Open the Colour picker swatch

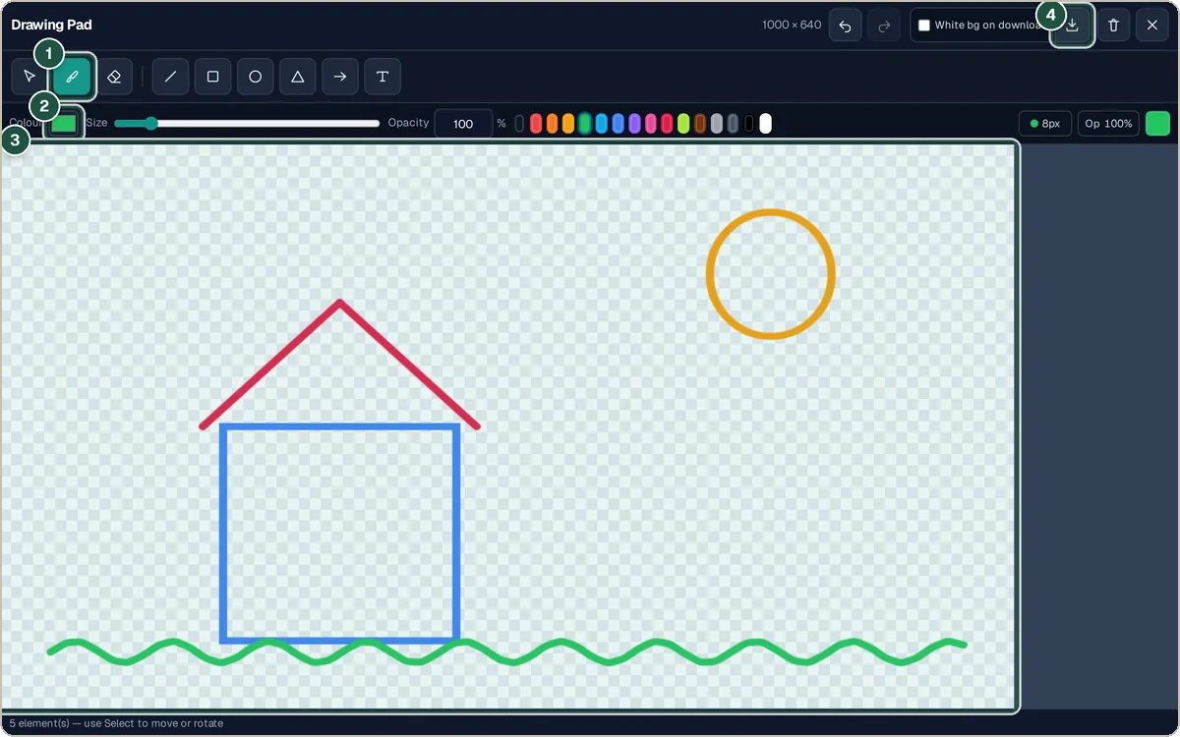64,123
